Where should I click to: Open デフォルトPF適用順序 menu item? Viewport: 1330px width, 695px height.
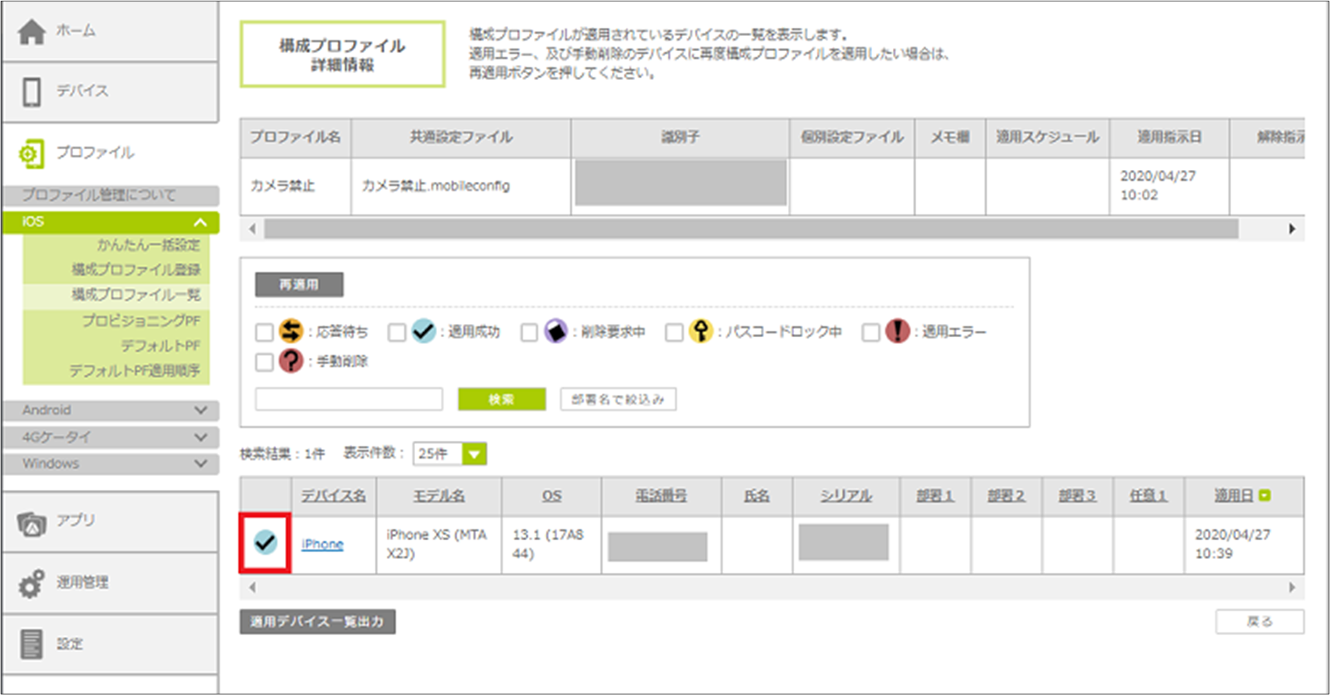pyautogui.click(x=135, y=371)
